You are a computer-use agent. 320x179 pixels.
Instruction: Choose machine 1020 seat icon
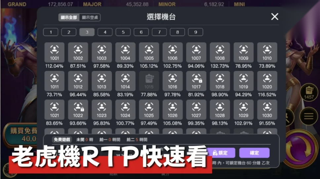tap(267, 81)
